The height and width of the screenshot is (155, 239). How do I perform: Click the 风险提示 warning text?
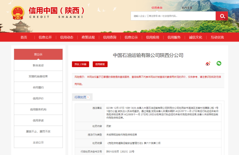point(148,80)
